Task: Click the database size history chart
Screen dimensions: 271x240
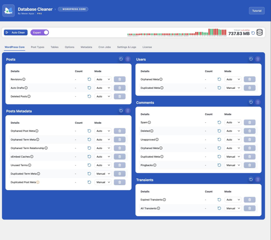Action: pyautogui.click(x=177, y=33)
